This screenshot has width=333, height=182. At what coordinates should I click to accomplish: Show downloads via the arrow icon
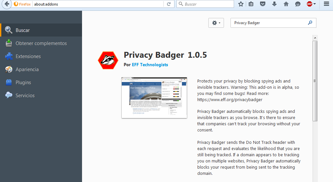point(274,4)
